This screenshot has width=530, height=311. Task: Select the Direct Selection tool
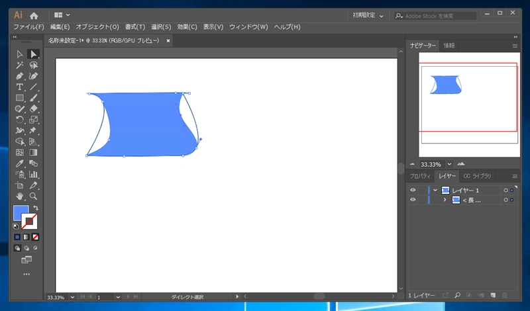[33, 54]
